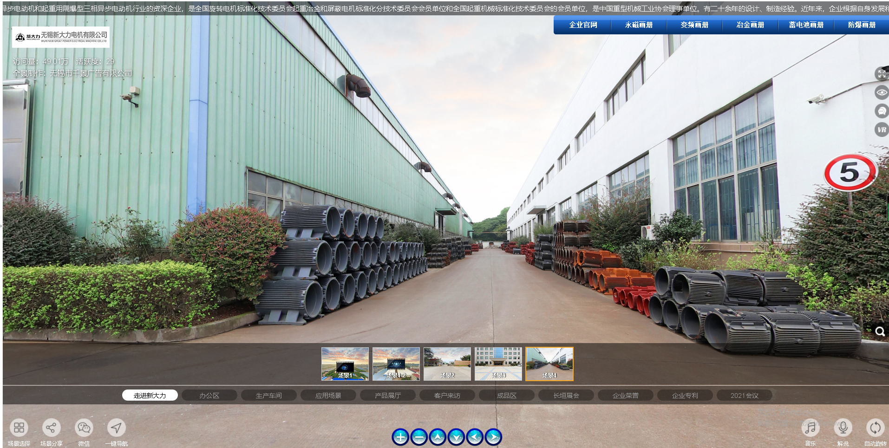Screen dimensions: 889x448
Task: Zoom in with the plus button
Action: click(400, 437)
